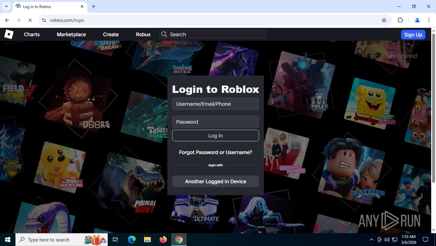The width and height of the screenshot is (436, 246).
Task: Click the Log In button
Action: 215,135
